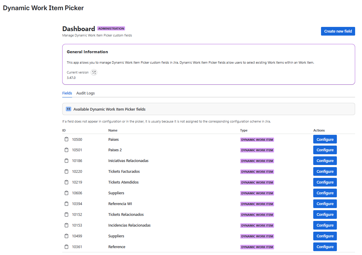362x255 pixels.
Task: Click the version number 3.47.0
Action: tap(71, 78)
